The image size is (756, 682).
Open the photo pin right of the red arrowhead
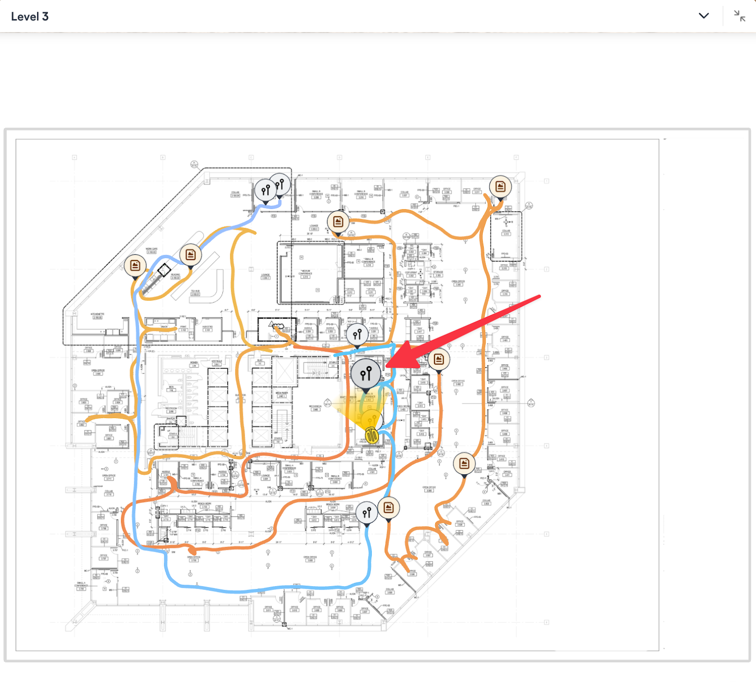pos(439,360)
